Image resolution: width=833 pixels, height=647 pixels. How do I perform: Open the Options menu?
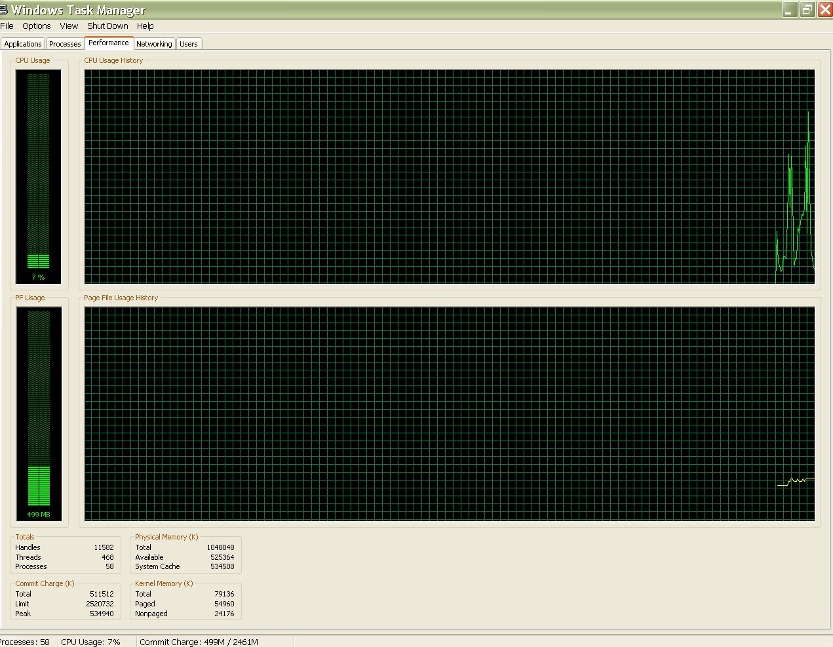point(36,26)
